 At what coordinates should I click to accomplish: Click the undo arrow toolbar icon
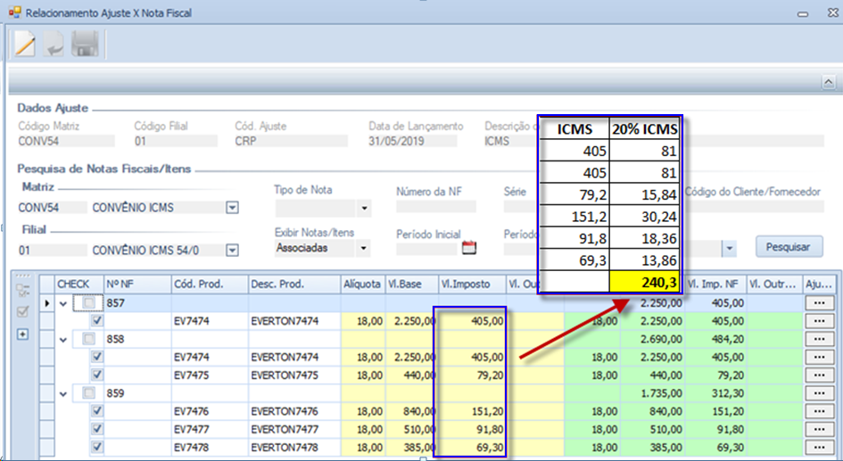(x=54, y=44)
